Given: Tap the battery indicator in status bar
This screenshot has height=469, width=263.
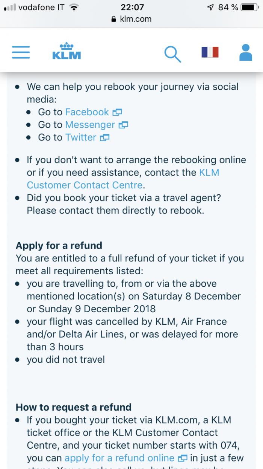Looking at the screenshot, I should pos(249,7).
